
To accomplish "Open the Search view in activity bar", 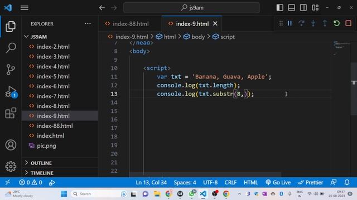I will tap(11, 48).
